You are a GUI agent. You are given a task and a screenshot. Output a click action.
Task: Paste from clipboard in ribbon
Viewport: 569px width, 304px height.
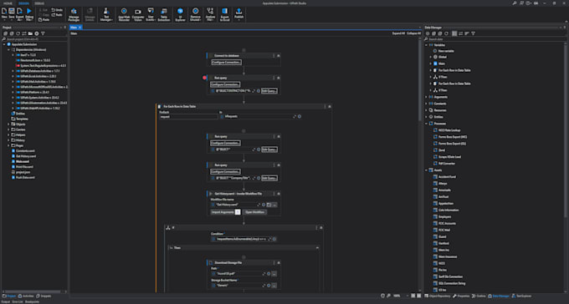coord(44,19)
